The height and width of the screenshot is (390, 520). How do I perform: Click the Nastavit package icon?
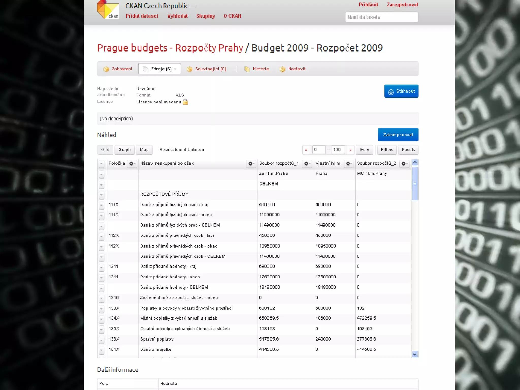[x=282, y=69]
